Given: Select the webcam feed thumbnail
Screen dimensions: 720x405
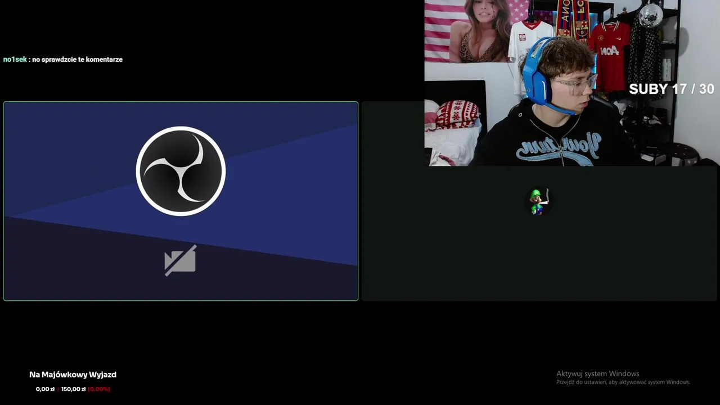Looking at the screenshot, I should point(571,83).
